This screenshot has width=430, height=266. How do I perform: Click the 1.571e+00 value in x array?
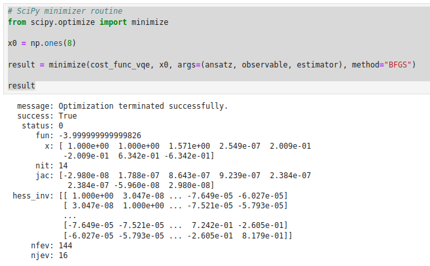point(189,146)
